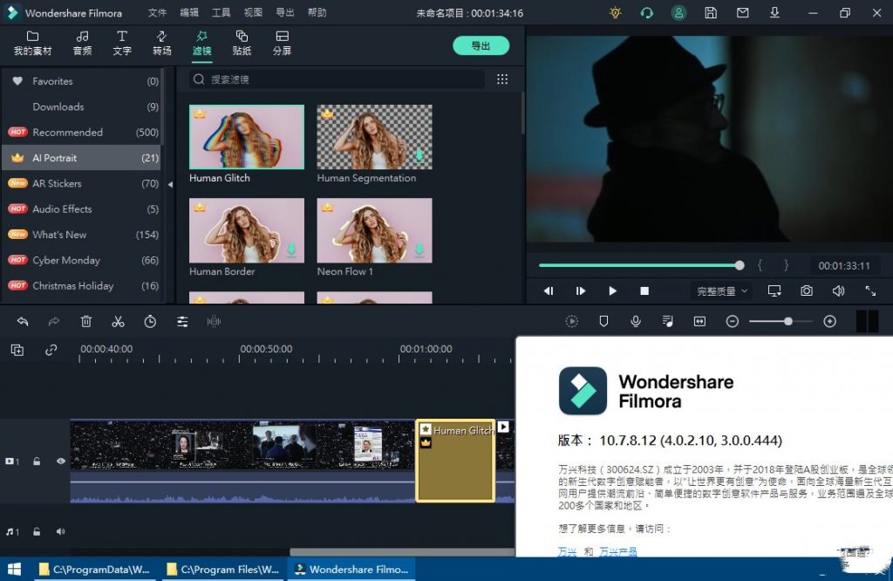The width and height of the screenshot is (893, 581).
Task: Select the Human Segmentation effect thumbnail
Action: coord(374,137)
